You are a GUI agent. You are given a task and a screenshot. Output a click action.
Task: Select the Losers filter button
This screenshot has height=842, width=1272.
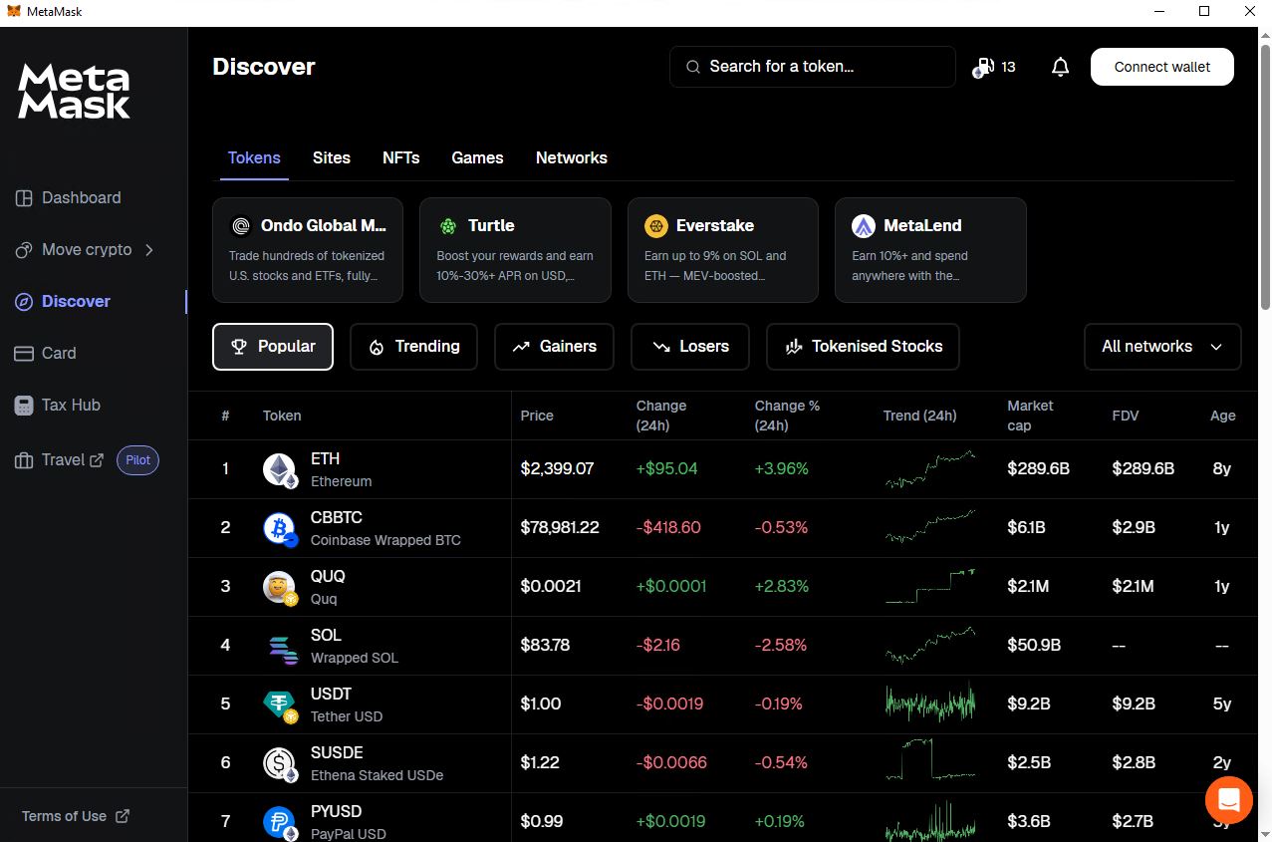point(690,347)
